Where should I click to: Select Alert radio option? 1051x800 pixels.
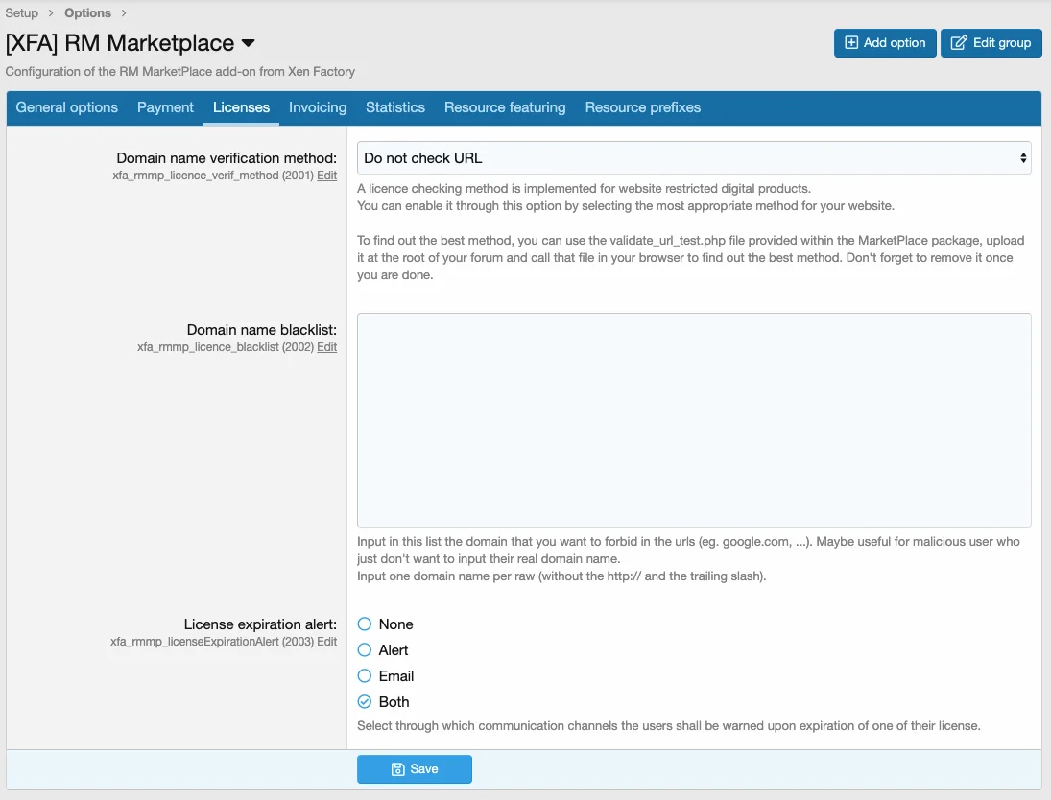(365, 650)
